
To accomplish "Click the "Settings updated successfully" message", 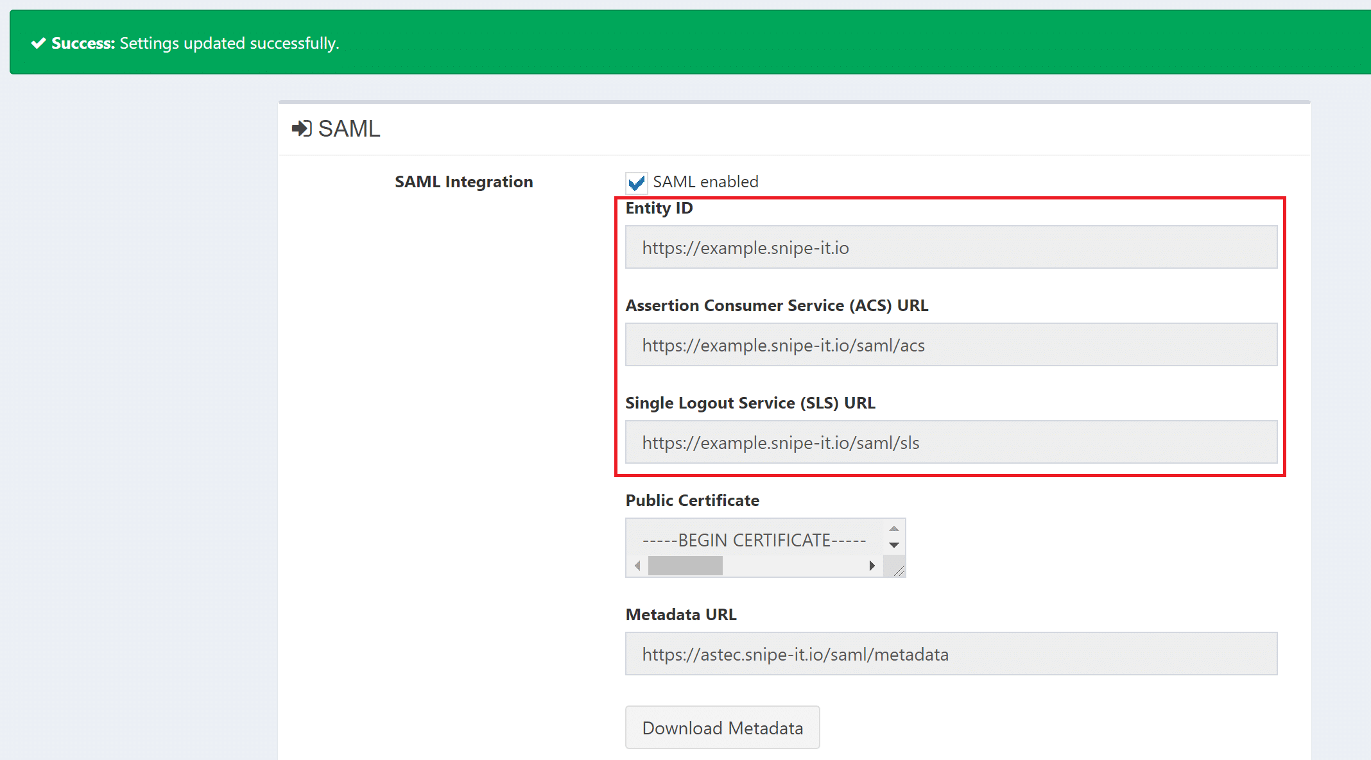I will coord(229,43).
